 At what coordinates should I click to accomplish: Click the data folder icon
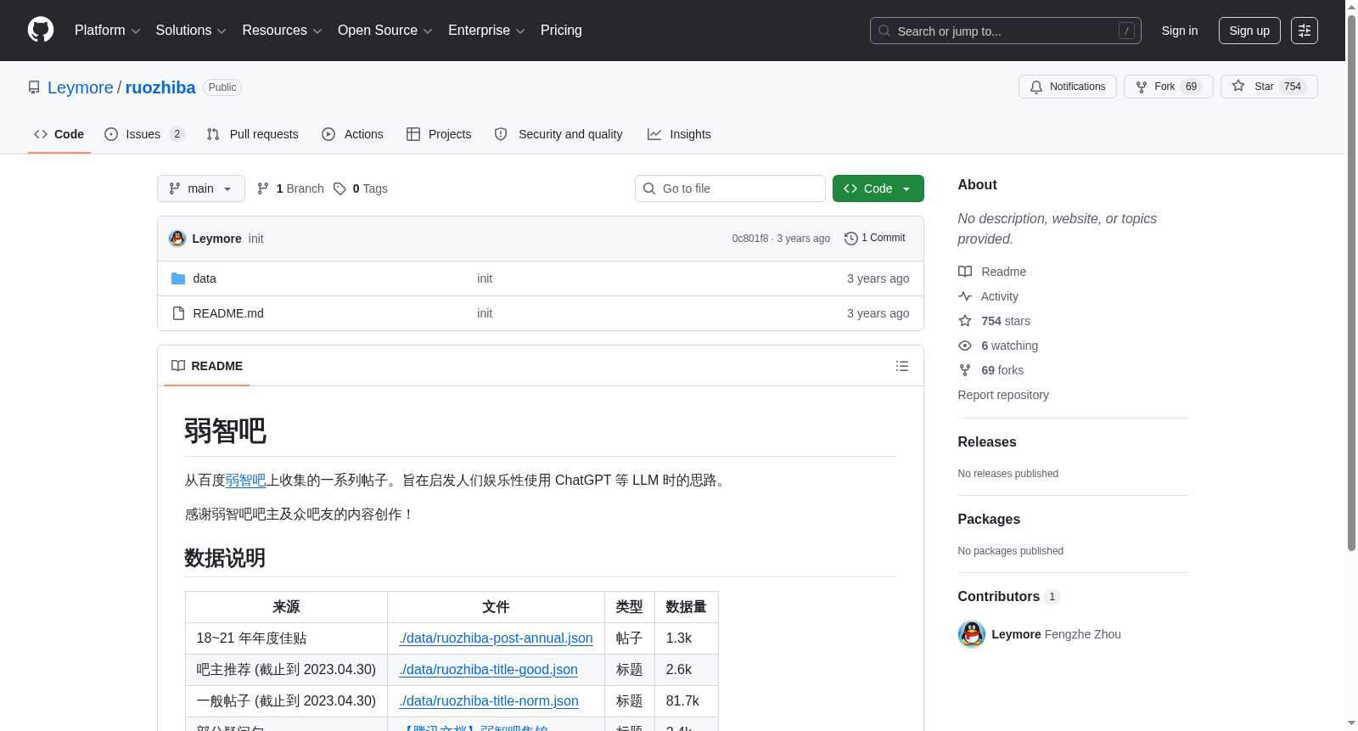pyautogui.click(x=178, y=278)
